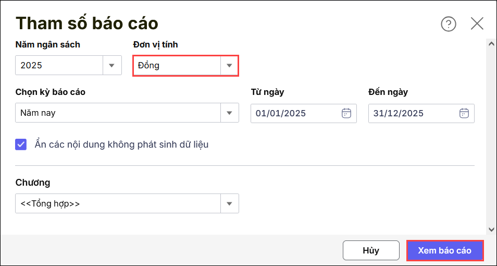Open calendar picker for Từ ngày
The image size is (497, 266).
tap(346, 113)
